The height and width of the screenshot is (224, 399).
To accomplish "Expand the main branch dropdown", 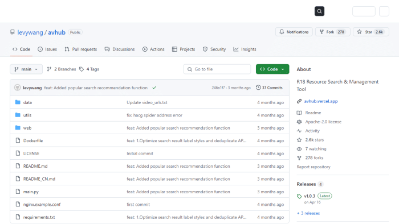I will pyautogui.click(x=26, y=69).
